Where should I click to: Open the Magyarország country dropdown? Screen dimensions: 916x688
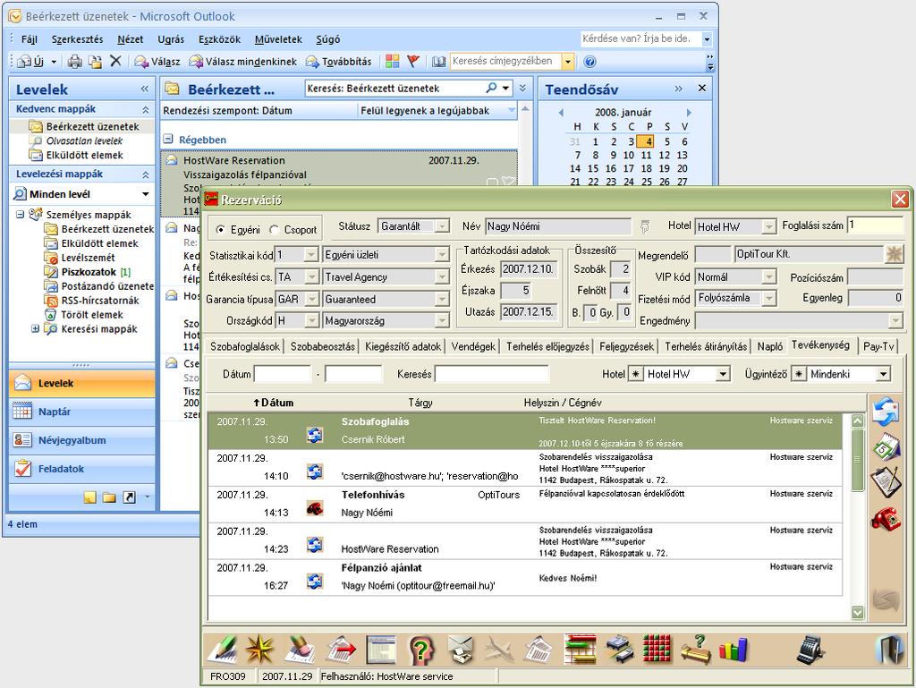click(442, 320)
